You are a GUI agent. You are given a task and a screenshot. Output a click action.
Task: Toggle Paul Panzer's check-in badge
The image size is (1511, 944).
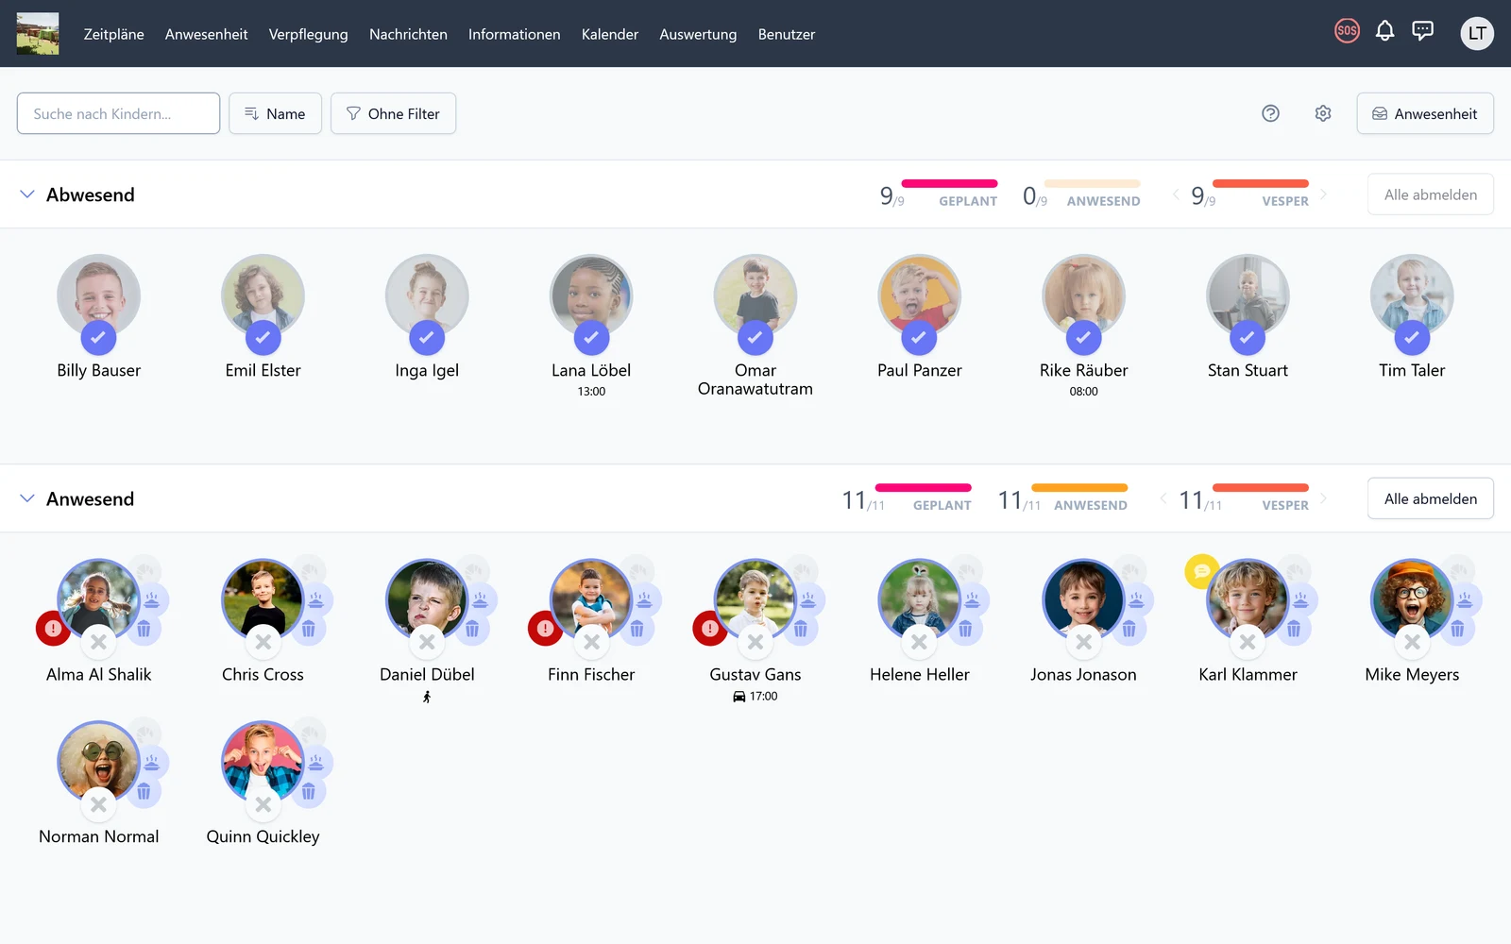919,337
